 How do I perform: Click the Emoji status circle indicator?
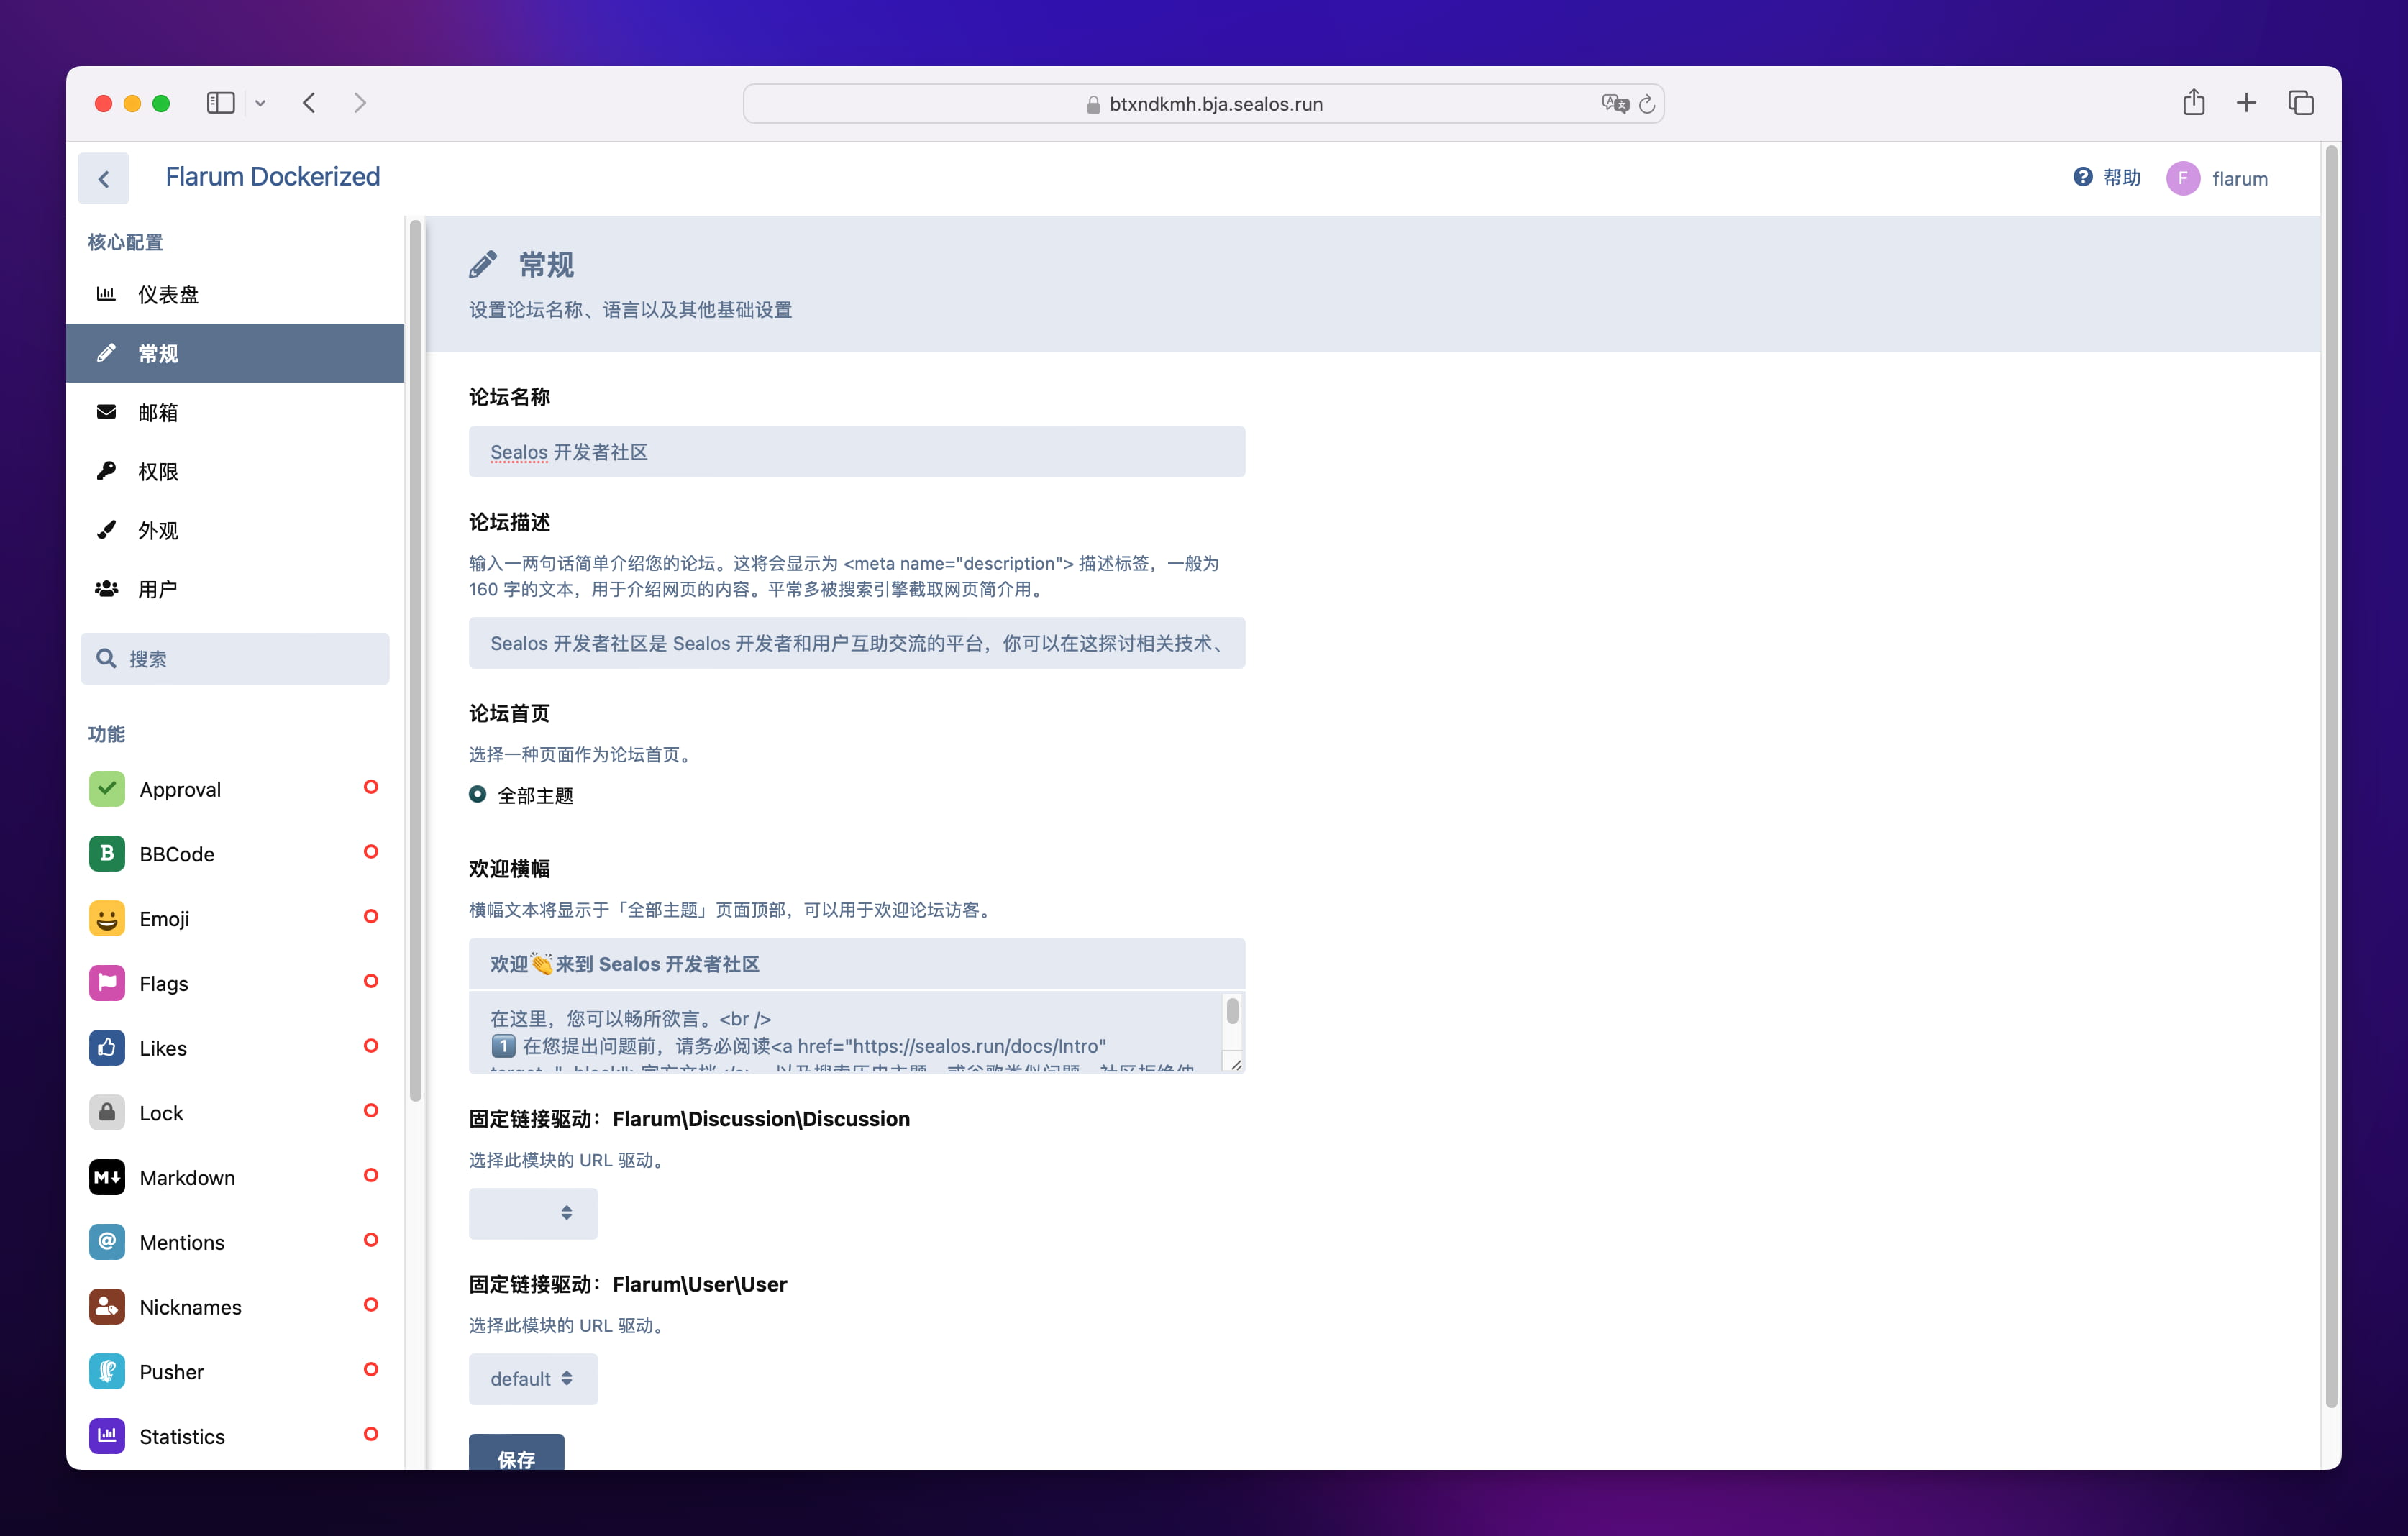371,916
